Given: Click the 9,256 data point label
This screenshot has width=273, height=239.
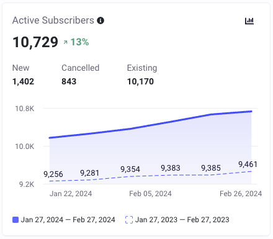Looking at the screenshot, I should click(53, 174).
